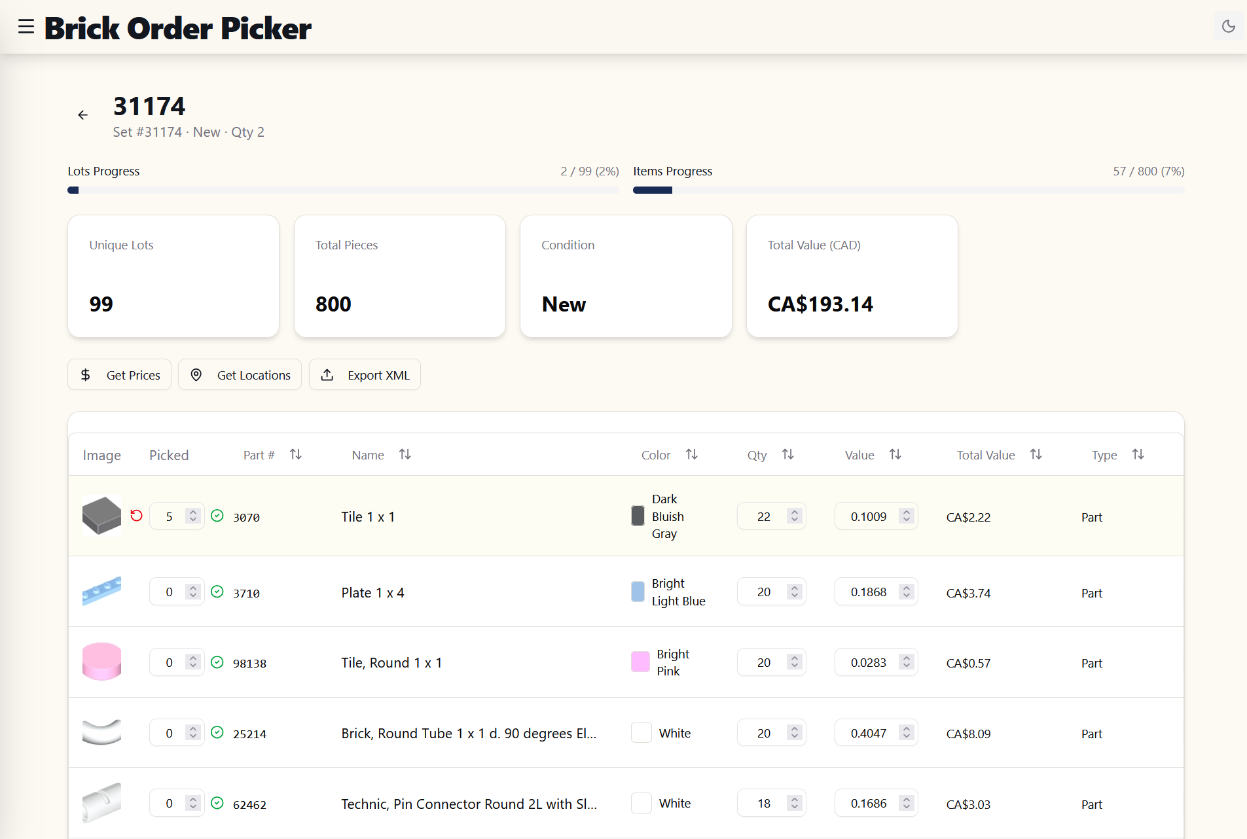1247x839 pixels.
Task: Open the hamburger navigation menu
Action: click(26, 27)
